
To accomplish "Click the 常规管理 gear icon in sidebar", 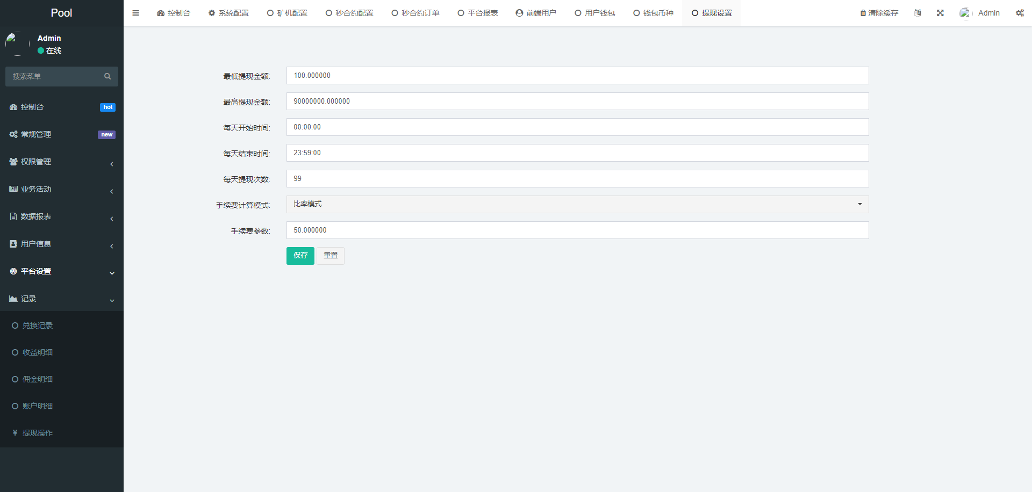I will tap(13, 134).
